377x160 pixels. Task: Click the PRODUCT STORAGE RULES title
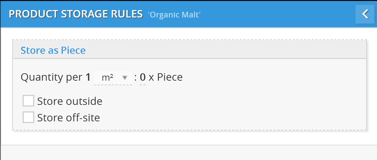coord(76,14)
